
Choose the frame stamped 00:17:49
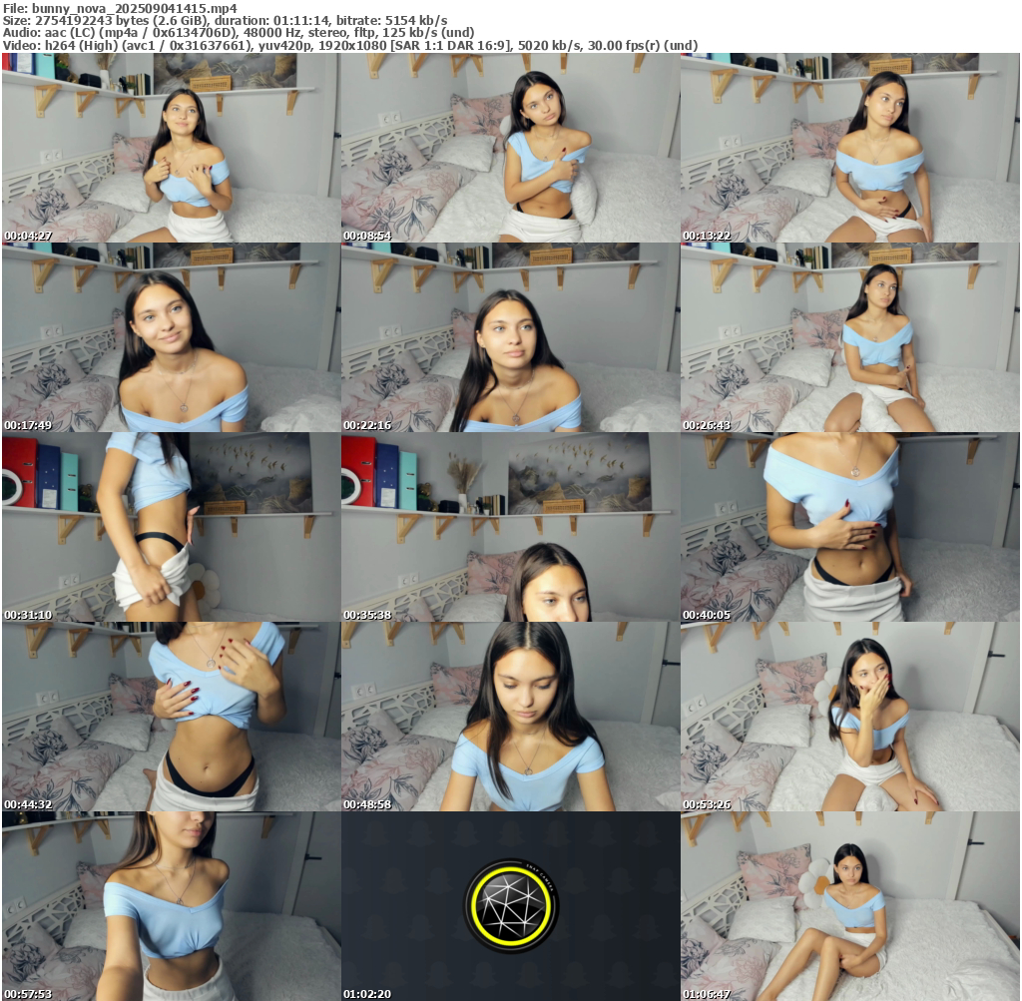171,337
